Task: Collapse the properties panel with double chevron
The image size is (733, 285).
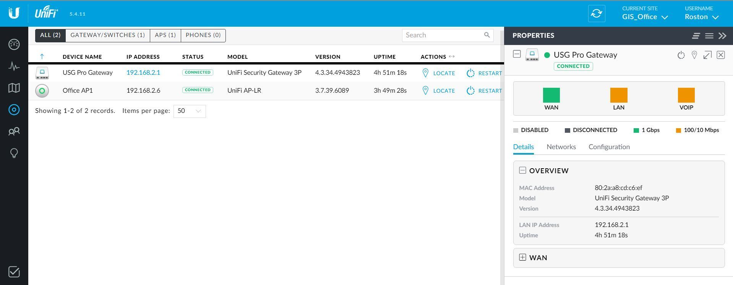Action: tap(722, 36)
